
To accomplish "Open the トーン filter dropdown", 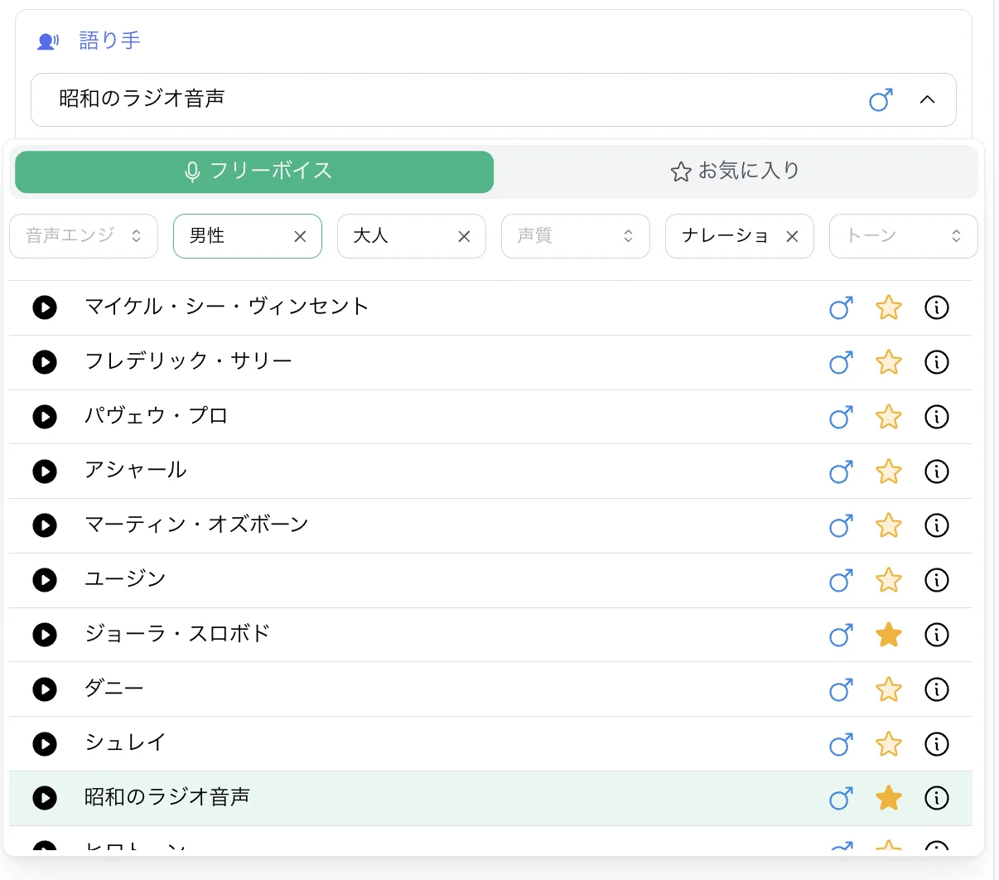I will [x=904, y=236].
